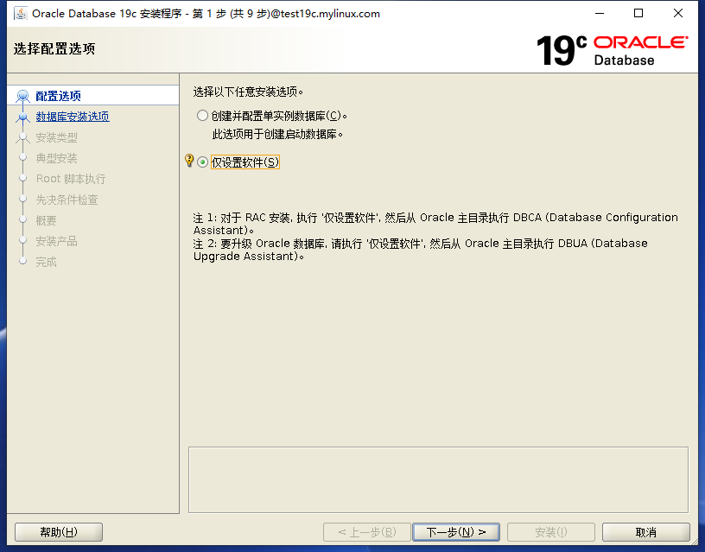Select the 仅设置软件 radio button
The width and height of the screenshot is (705, 552).
pos(202,162)
